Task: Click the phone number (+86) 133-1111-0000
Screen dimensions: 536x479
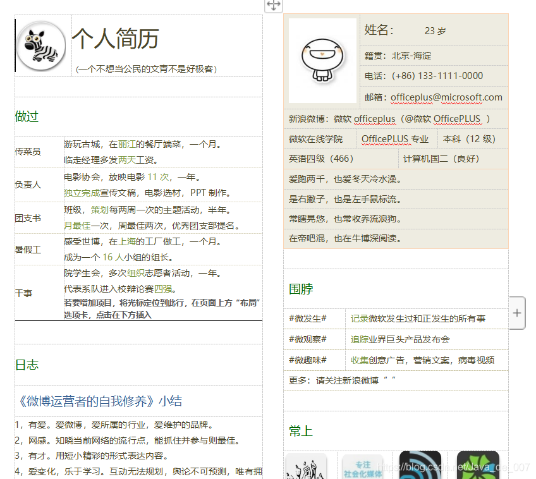Action: click(437, 76)
